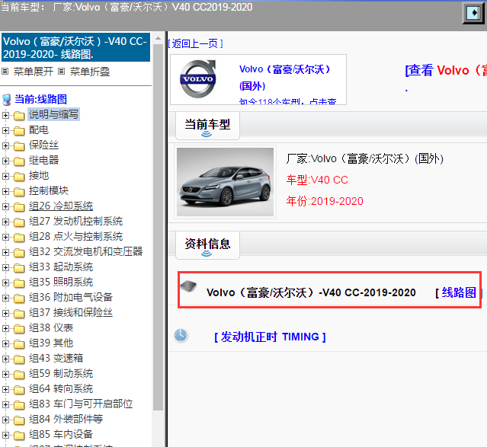This screenshot has width=487, height=447.
Task: Click the gray chip icon beside V40 CC-2019-2020
Action: pos(188,286)
